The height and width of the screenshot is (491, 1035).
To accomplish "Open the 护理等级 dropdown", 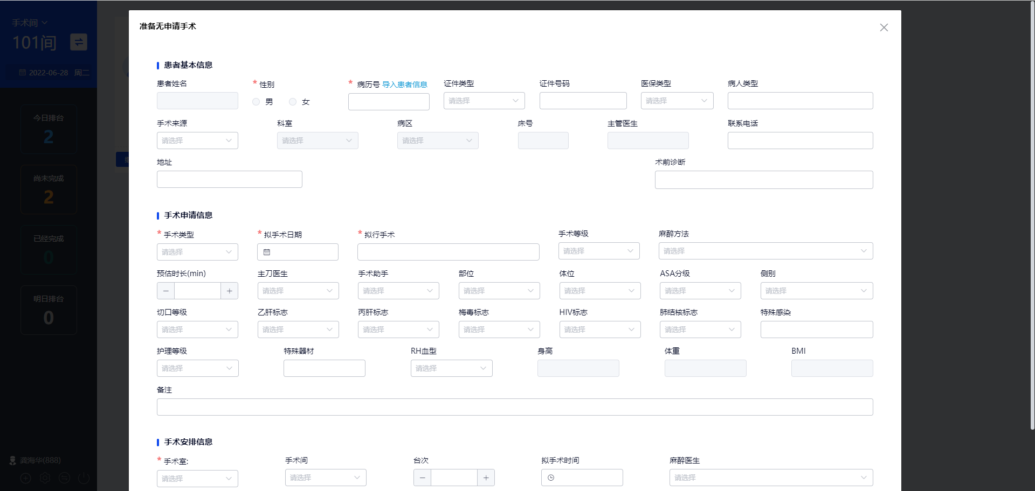I will click(197, 368).
